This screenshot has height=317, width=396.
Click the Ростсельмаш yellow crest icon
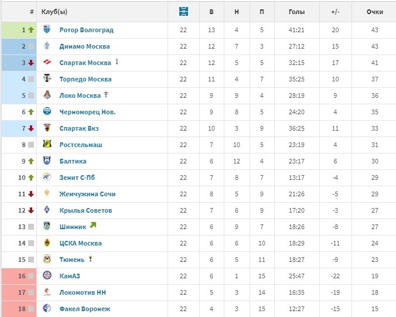coord(47,144)
